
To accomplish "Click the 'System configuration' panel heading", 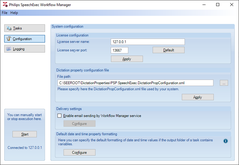I will [x=67, y=27].
